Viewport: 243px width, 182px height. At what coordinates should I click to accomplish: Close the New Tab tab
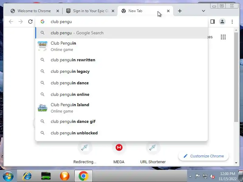[x=168, y=11]
